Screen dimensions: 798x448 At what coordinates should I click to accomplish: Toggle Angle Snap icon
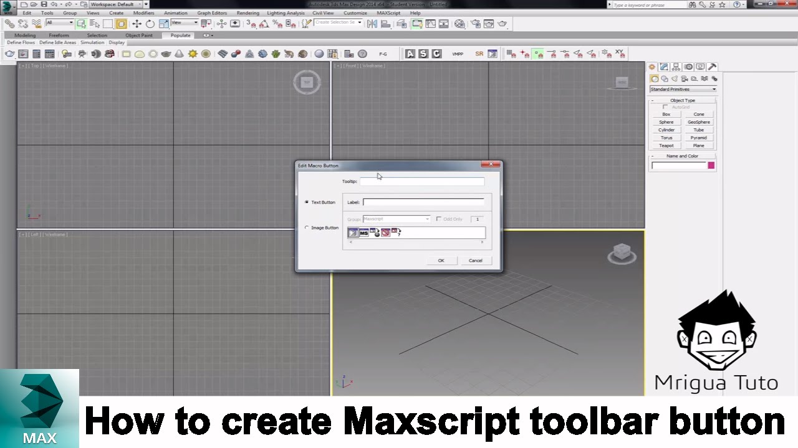coord(264,24)
